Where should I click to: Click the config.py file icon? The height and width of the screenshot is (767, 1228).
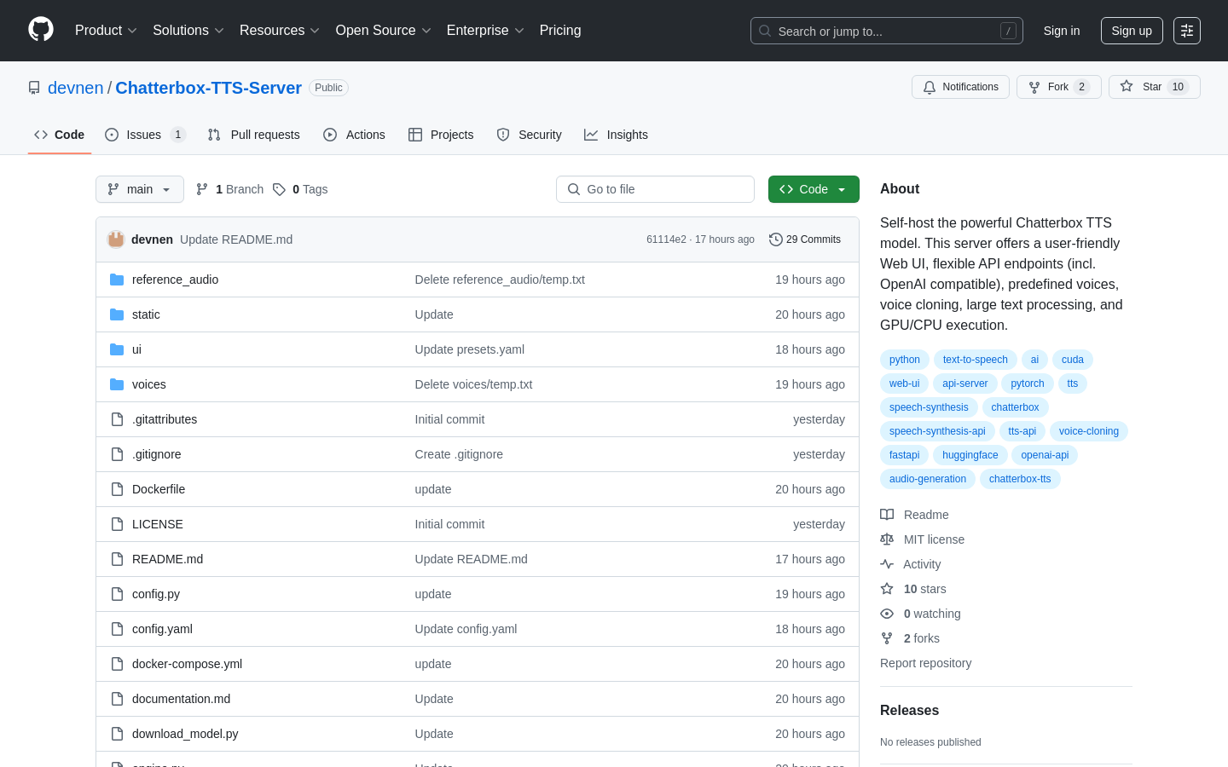point(117,594)
